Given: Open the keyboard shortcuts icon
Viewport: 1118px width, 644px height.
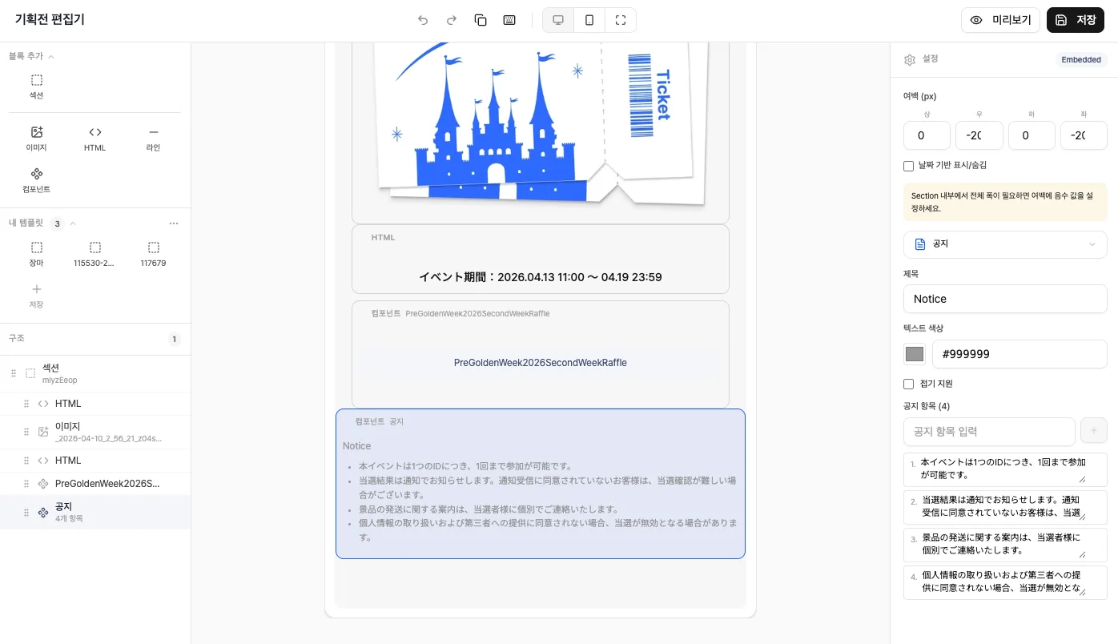Looking at the screenshot, I should pyautogui.click(x=509, y=20).
